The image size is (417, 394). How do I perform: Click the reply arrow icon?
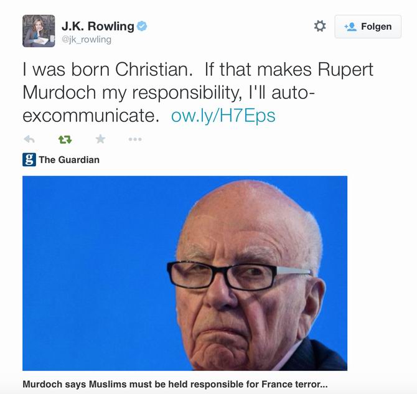[x=29, y=139]
